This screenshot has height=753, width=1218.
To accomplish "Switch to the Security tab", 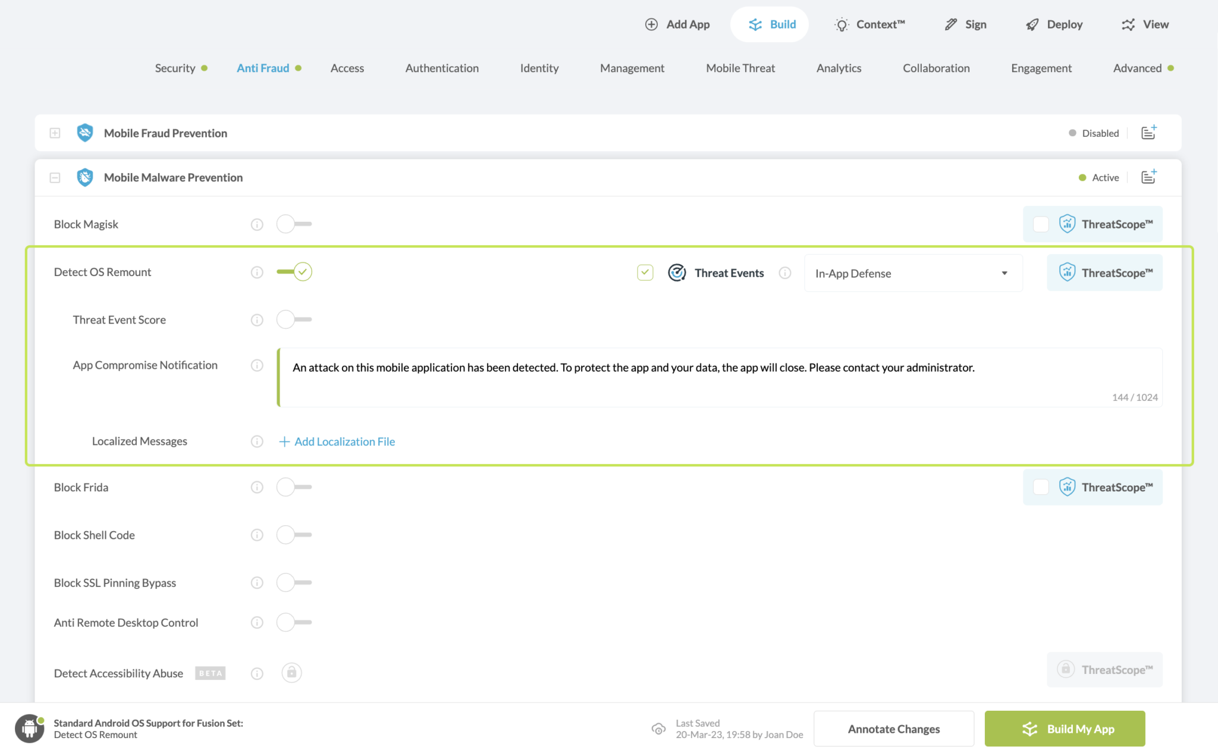I will pos(175,68).
